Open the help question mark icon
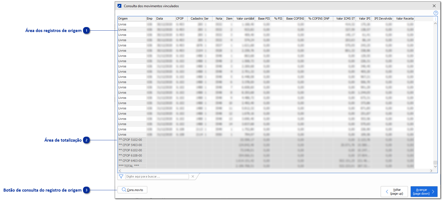 coord(436,13)
